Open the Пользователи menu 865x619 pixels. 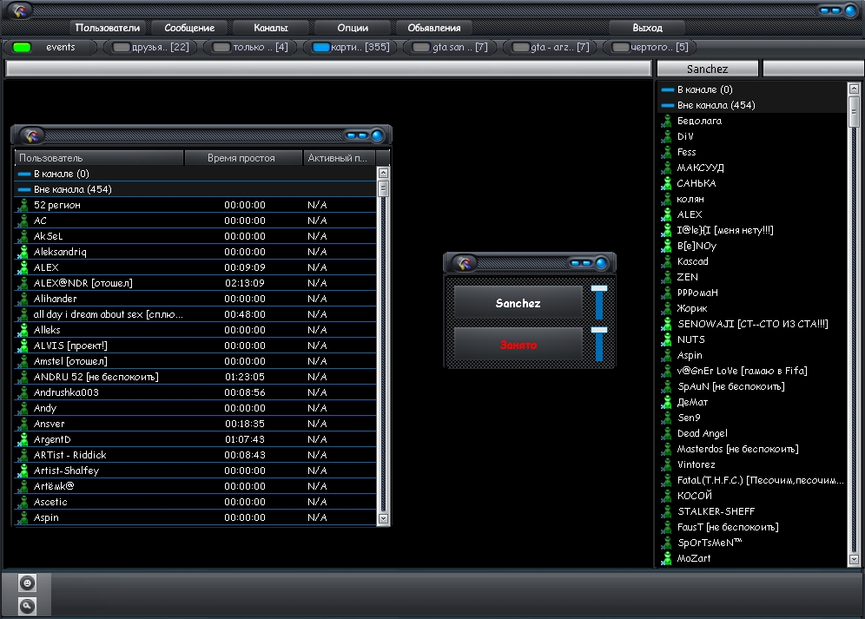108,28
